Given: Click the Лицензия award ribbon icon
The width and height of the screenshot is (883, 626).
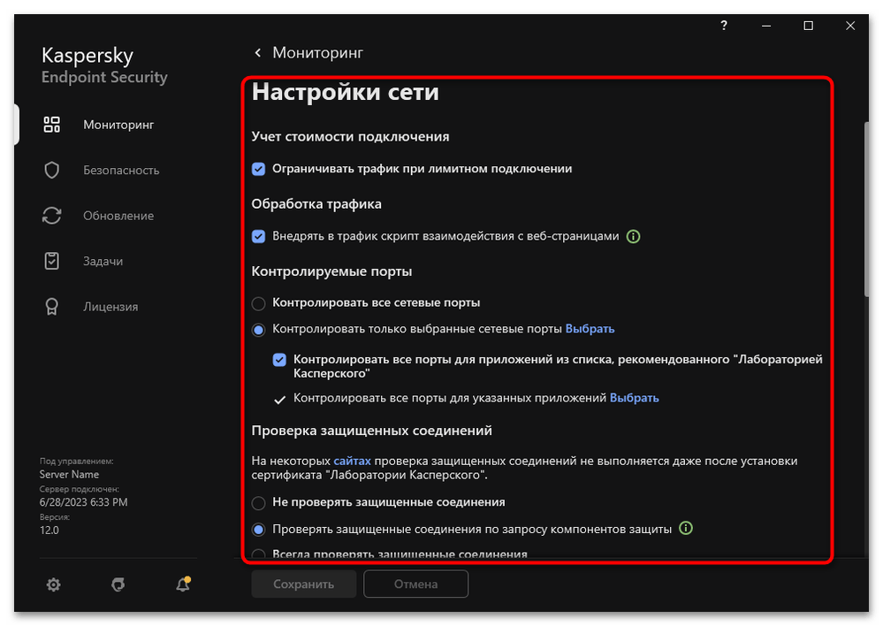Looking at the screenshot, I should point(52,307).
